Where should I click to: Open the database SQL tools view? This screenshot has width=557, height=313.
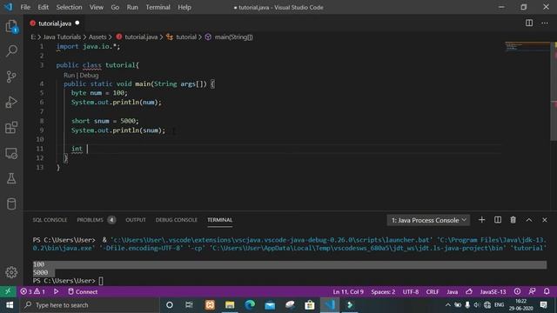pyautogui.click(x=11, y=204)
